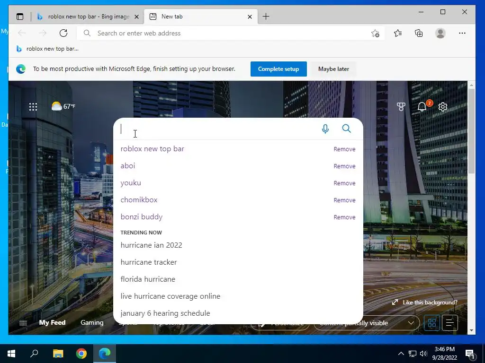Close the roblox new top bar tab
This screenshot has width=485, height=363.
tap(136, 17)
